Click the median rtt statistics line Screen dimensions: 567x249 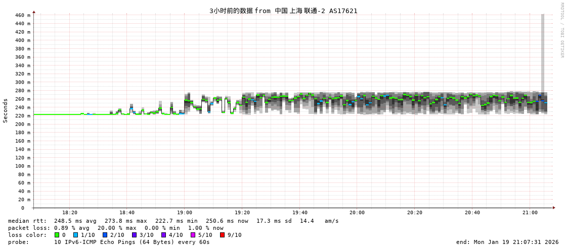(173, 221)
